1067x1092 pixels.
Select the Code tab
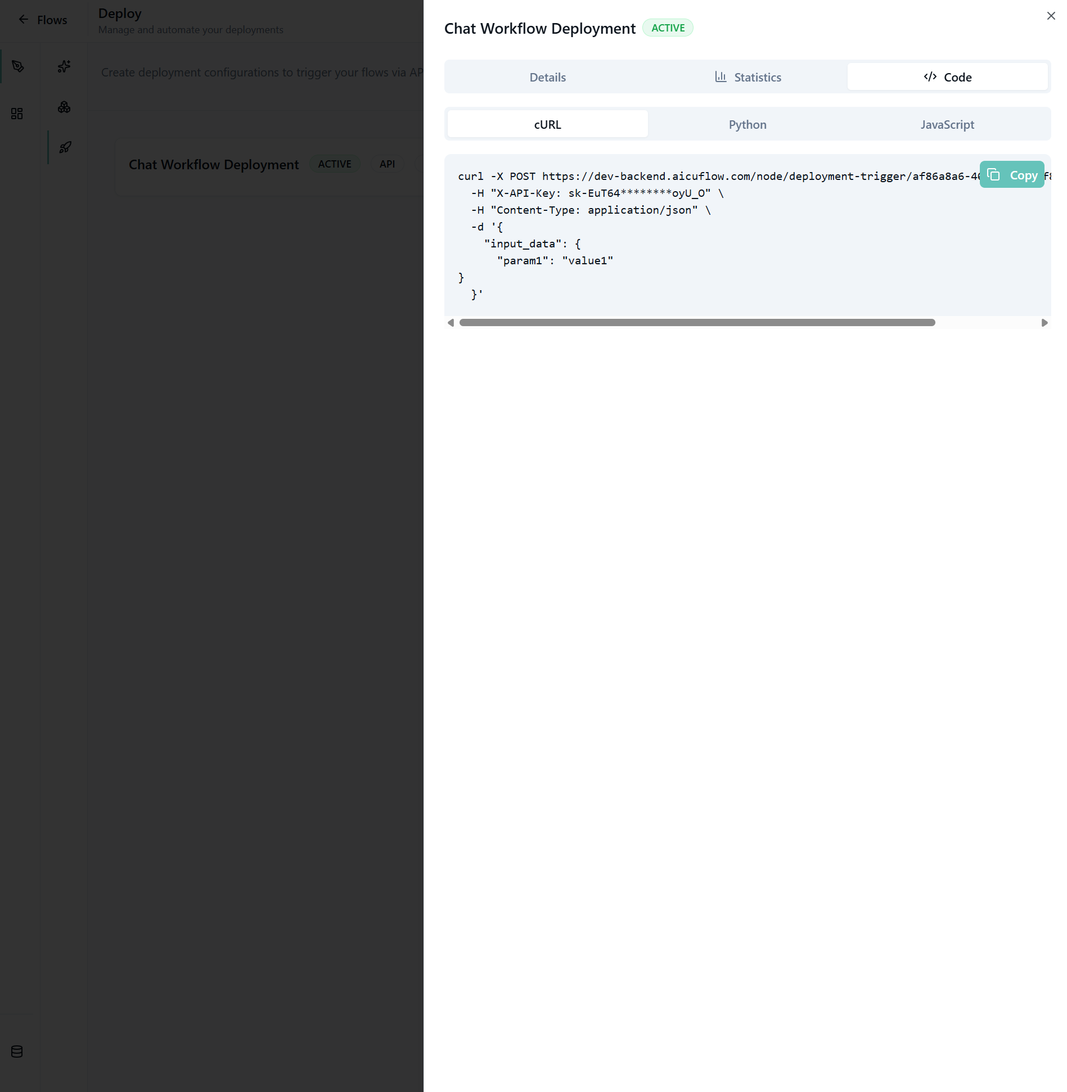coord(947,77)
